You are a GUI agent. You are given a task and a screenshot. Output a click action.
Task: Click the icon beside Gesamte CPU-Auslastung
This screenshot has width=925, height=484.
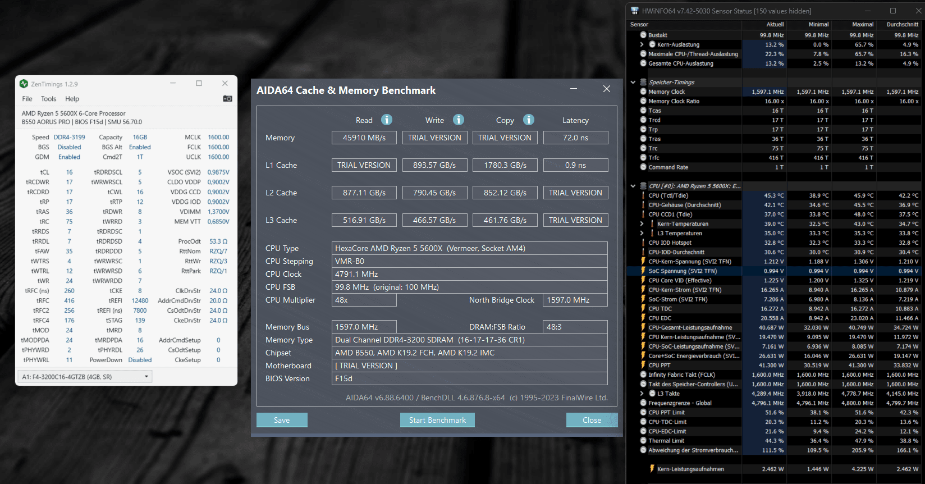[x=643, y=63]
